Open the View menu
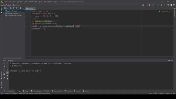The height and width of the screenshot is (99, 176). pyautogui.click(x=14, y=2)
